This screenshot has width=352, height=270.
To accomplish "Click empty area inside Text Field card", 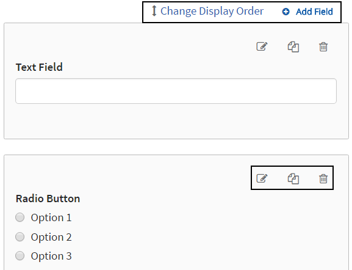I will (176, 122).
